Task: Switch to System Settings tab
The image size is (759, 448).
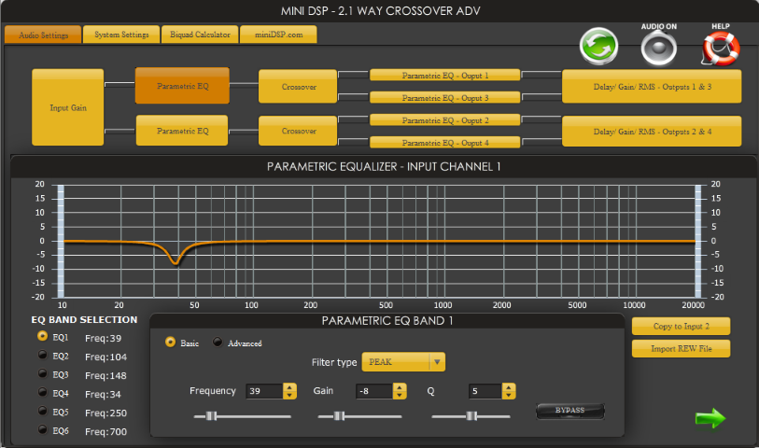Action: tap(121, 35)
